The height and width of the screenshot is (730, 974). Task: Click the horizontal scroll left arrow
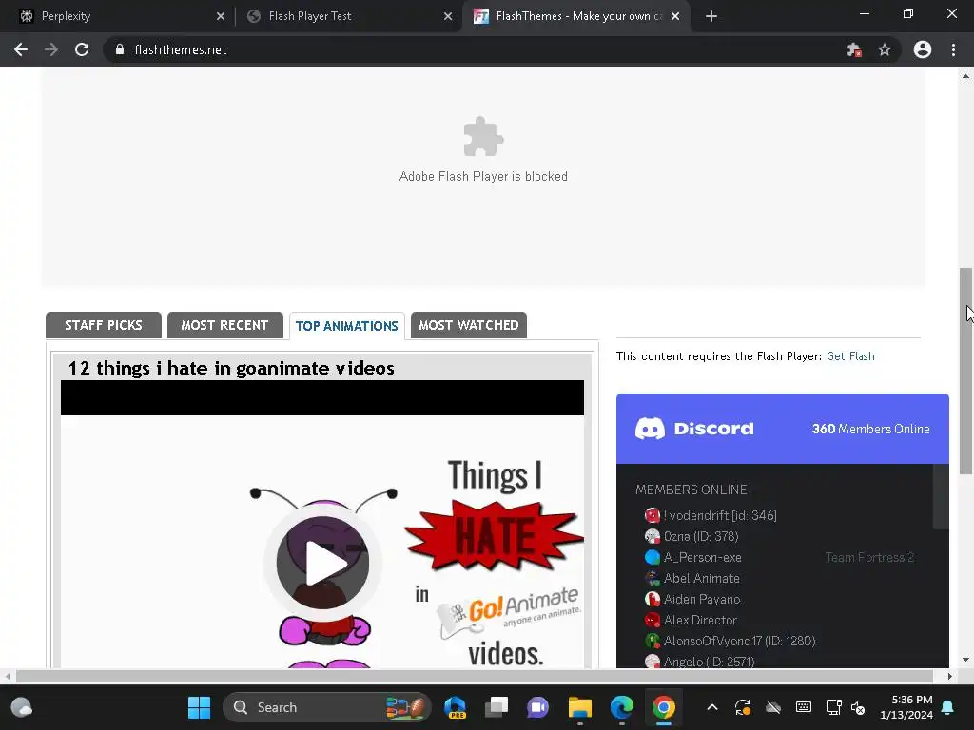7,676
